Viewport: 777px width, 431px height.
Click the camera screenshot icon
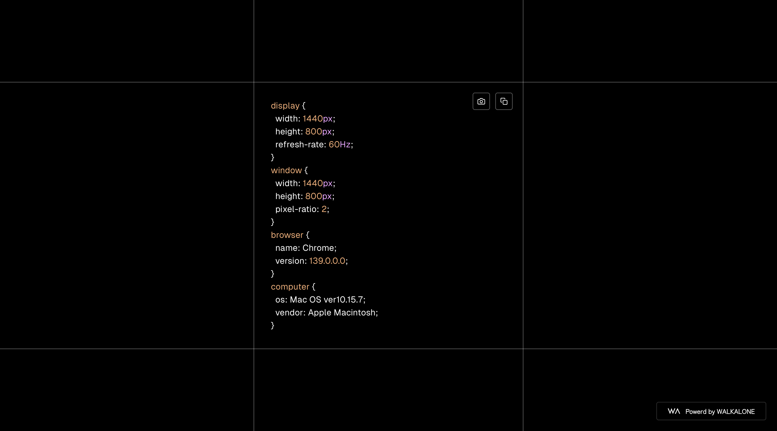[x=481, y=102]
